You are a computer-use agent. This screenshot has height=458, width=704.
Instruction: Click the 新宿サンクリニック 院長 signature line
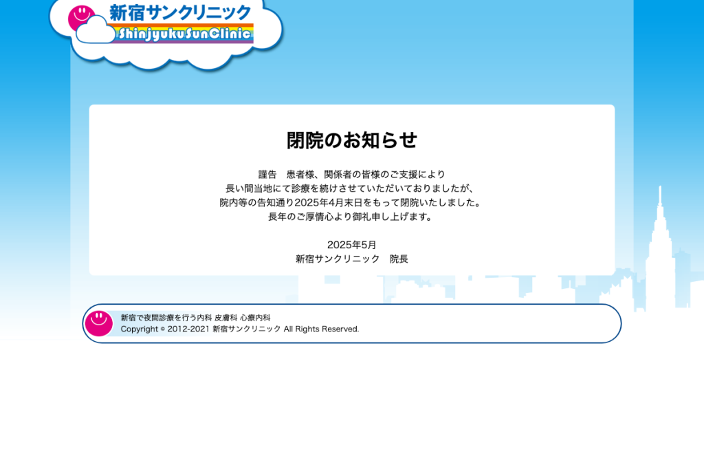351,259
